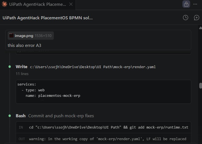Start new chat with plus bubble icon

[196, 18]
